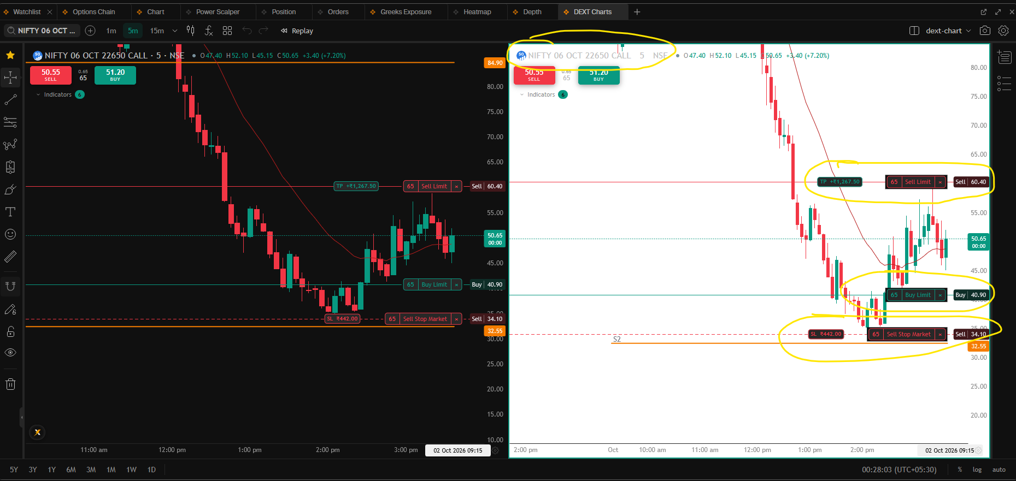Open the indicators fx button
The image size is (1016, 481).
(209, 31)
